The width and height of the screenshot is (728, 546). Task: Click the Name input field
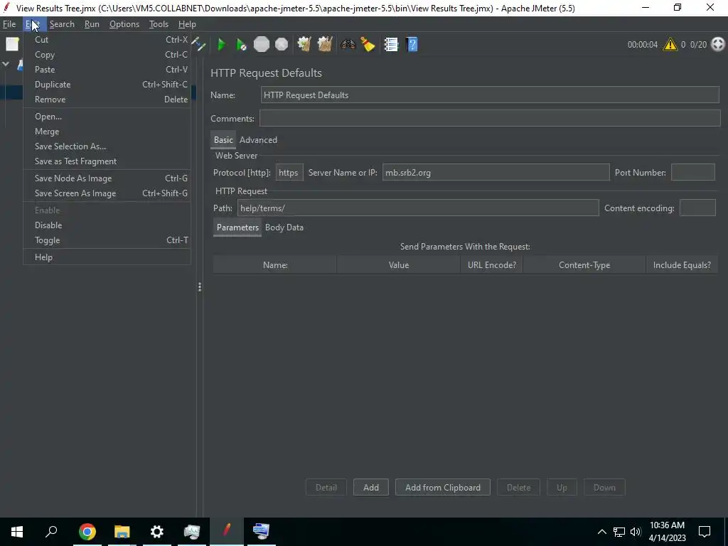point(490,95)
